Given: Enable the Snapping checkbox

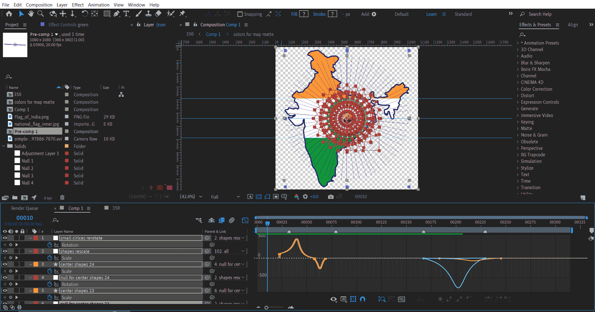Looking at the screenshot, I should click(x=240, y=14).
